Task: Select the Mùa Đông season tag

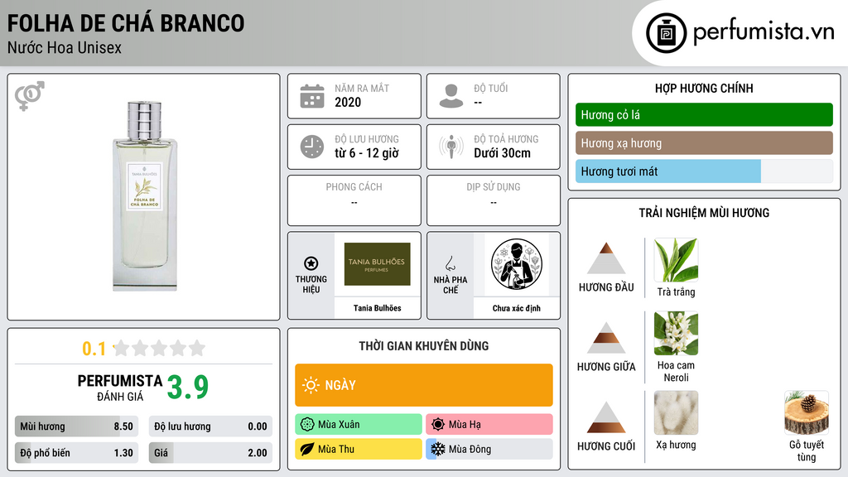Action: tap(489, 449)
